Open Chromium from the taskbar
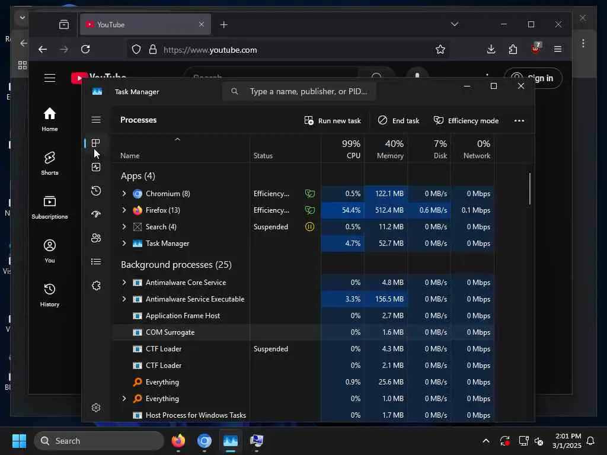607x455 pixels. click(x=205, y=441)
